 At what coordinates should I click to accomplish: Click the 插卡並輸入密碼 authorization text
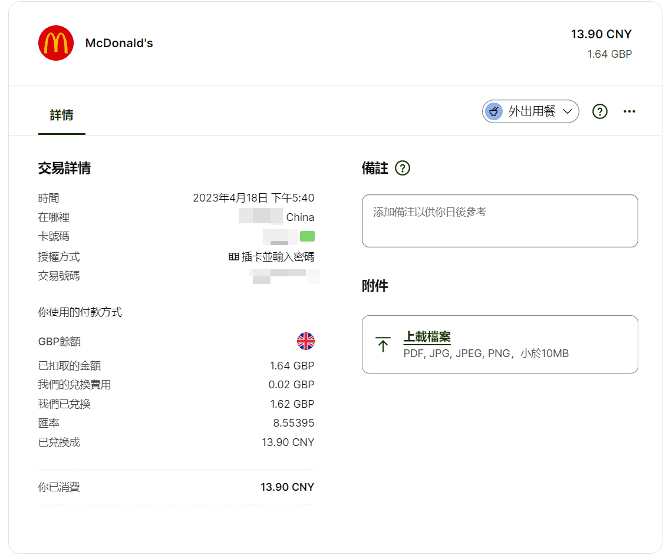tap(278, 256)
